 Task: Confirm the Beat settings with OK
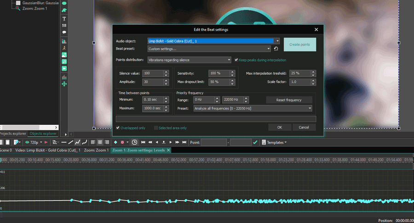coord(280,128)
